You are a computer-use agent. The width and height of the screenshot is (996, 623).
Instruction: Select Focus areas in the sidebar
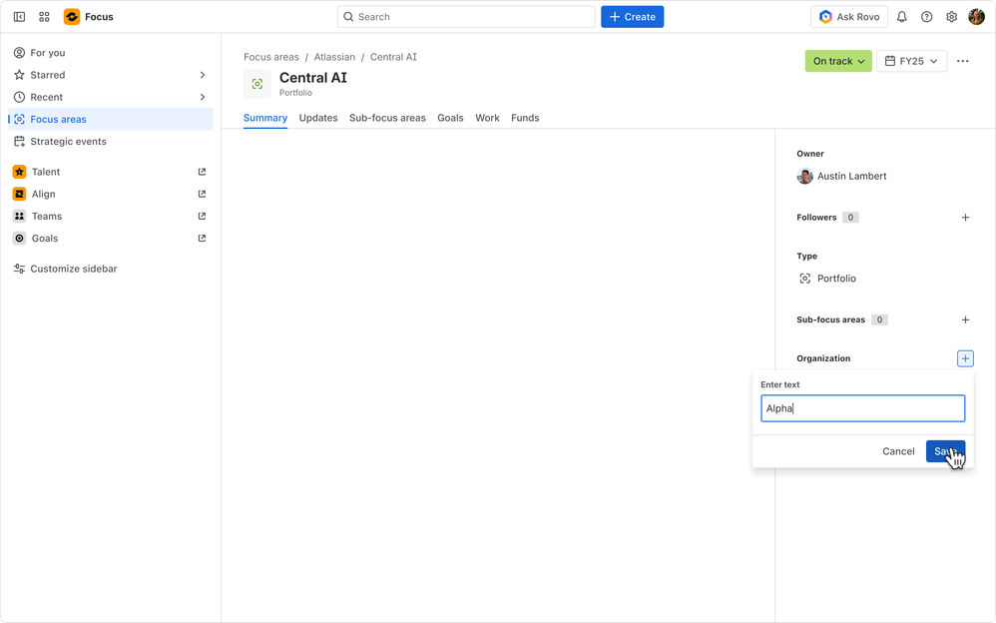[111, 120]
